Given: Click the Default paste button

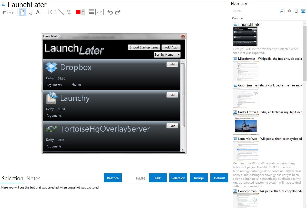Looking at the screenshot, I should pyautogui.click(x=219, y=178).
